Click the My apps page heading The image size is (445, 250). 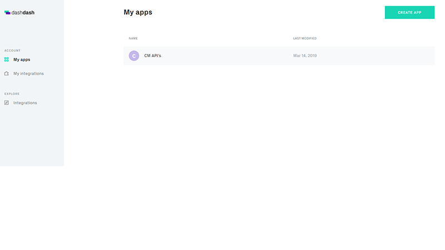(x=138, y=12)
